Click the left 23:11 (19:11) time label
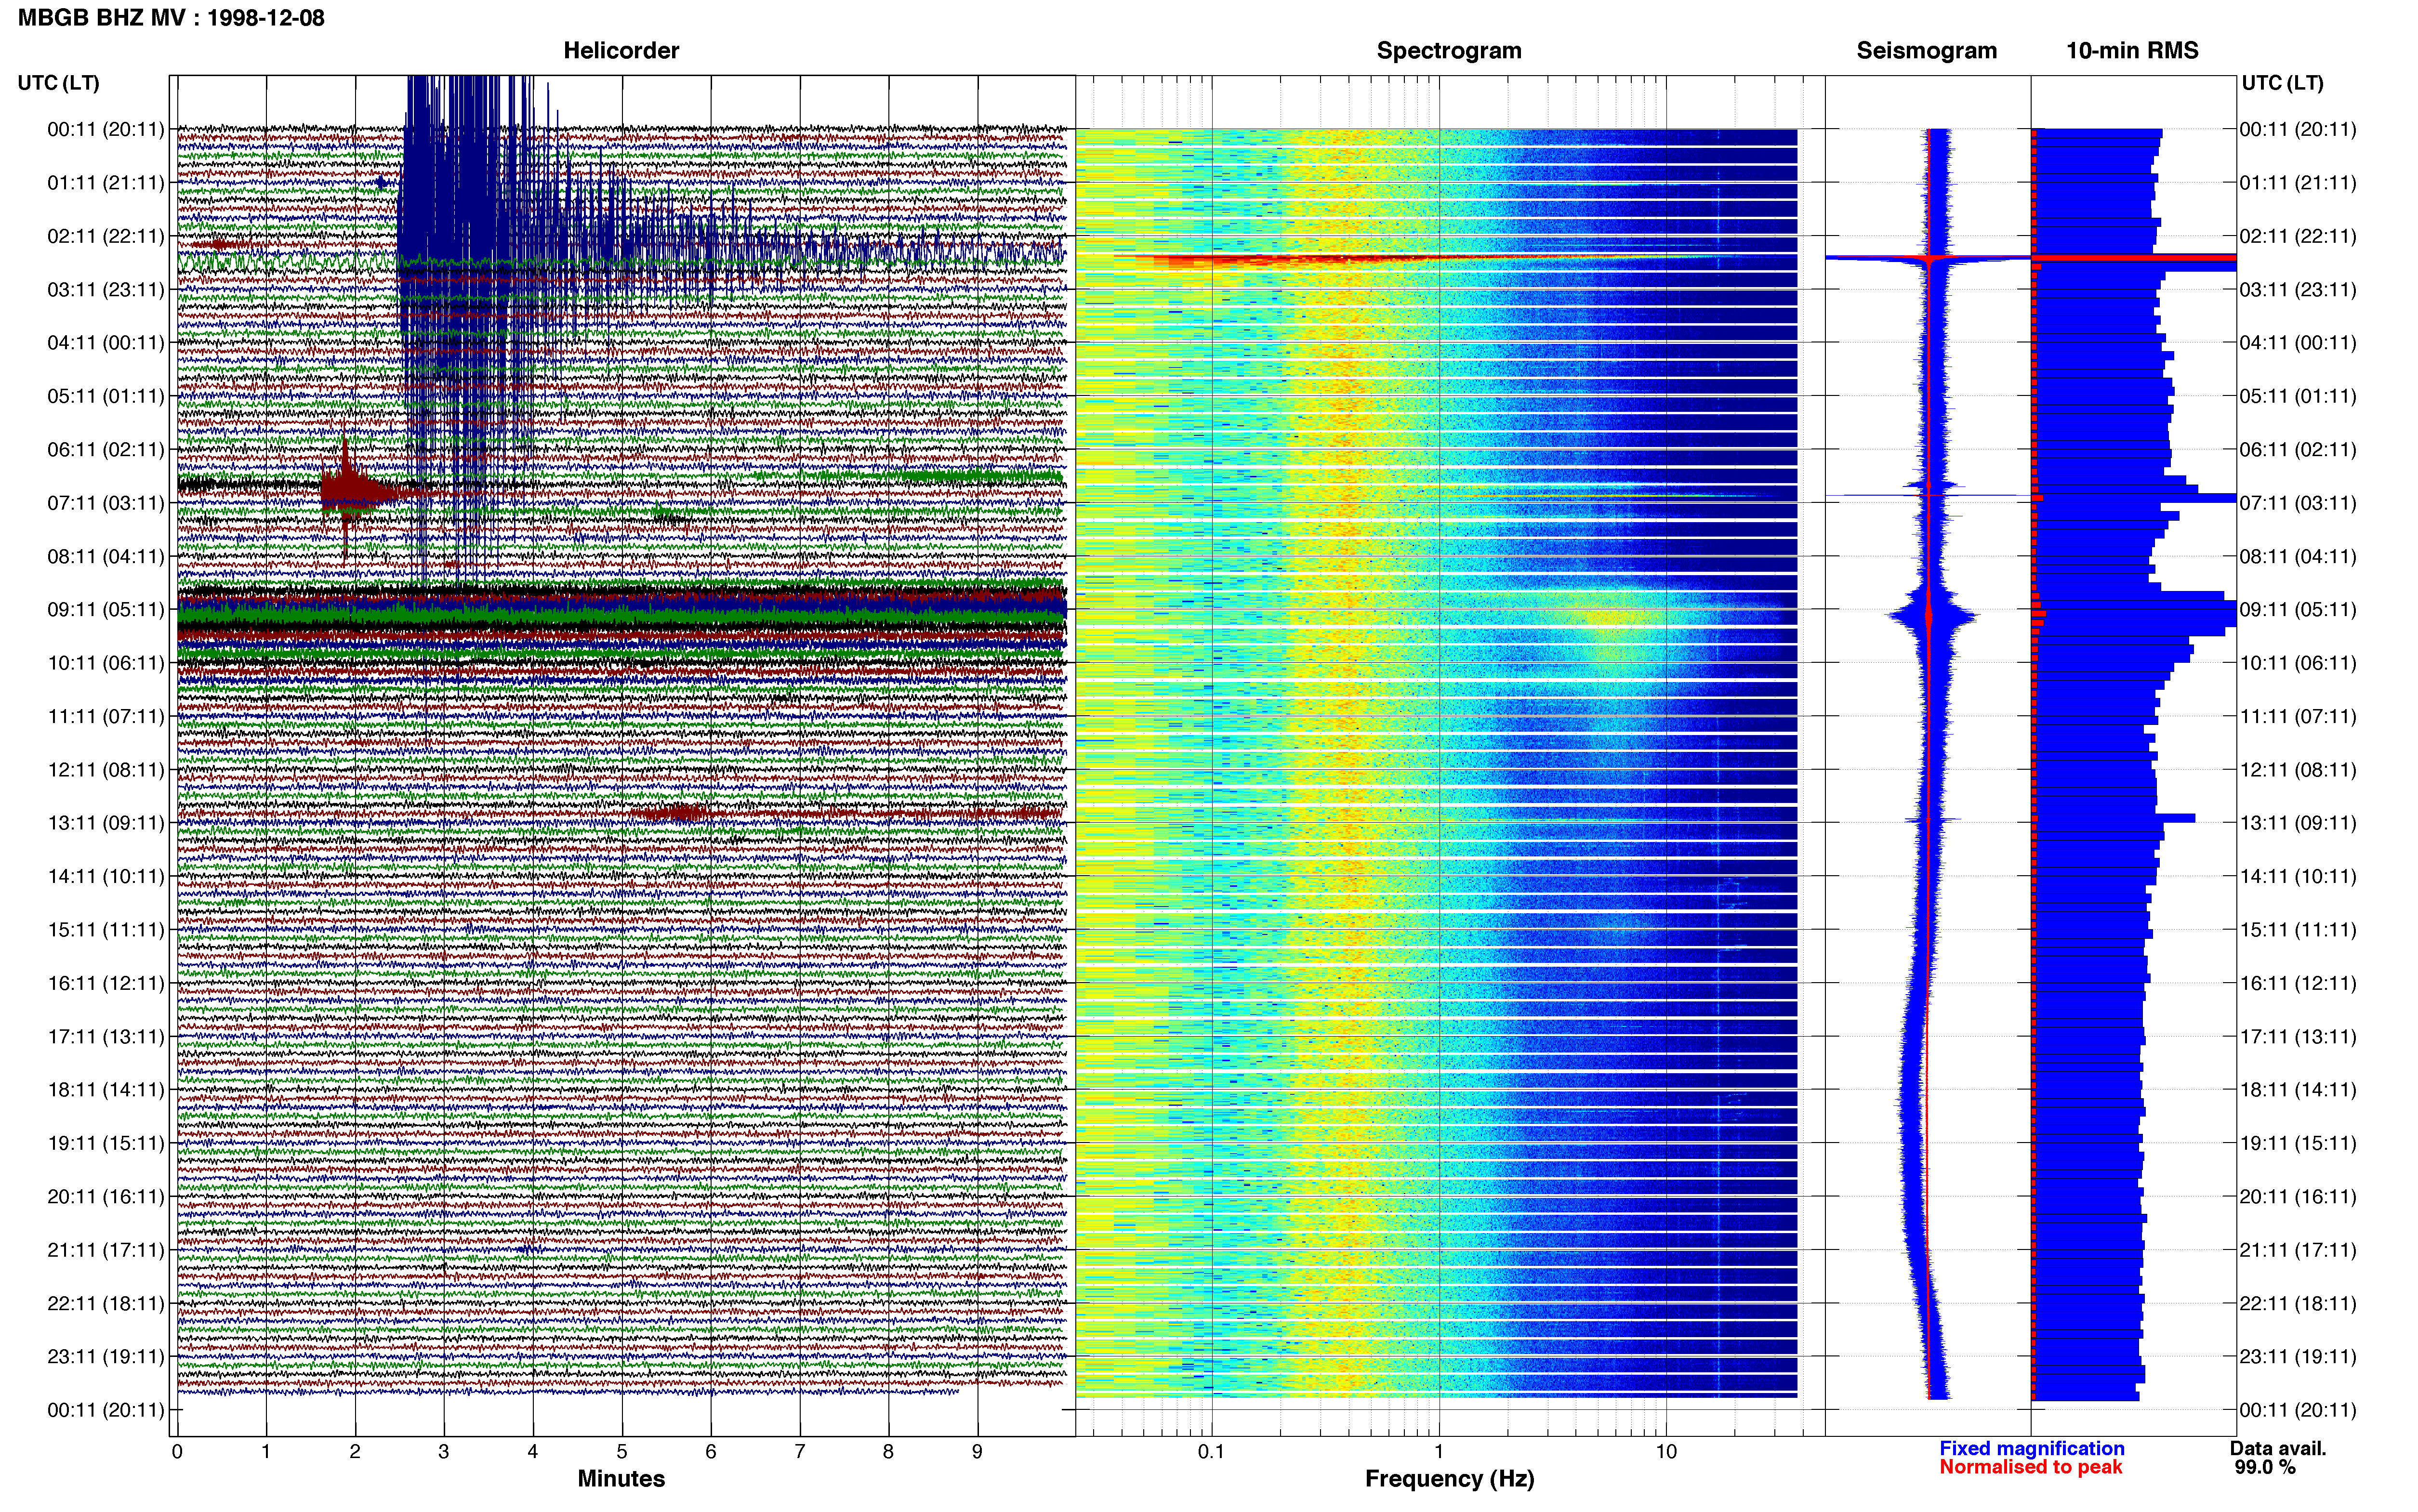 tap(105, 1357)
